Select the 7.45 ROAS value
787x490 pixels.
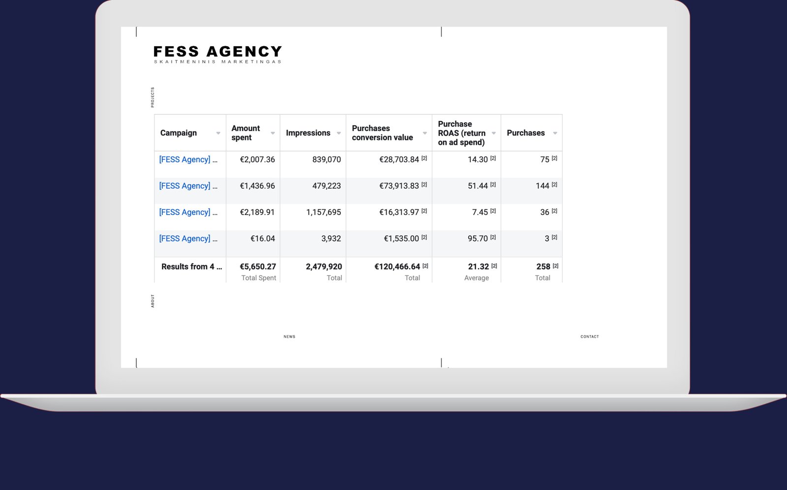coord(480,212)
